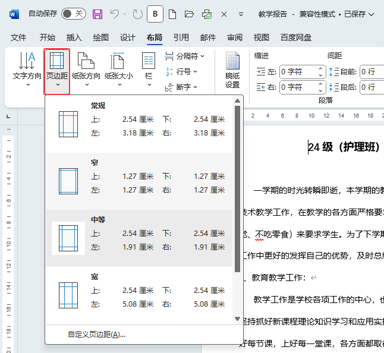Viewport: 384px width, 353px height.
Task: Click the margin list scroll-up arrow
Action: click(237, 100)
